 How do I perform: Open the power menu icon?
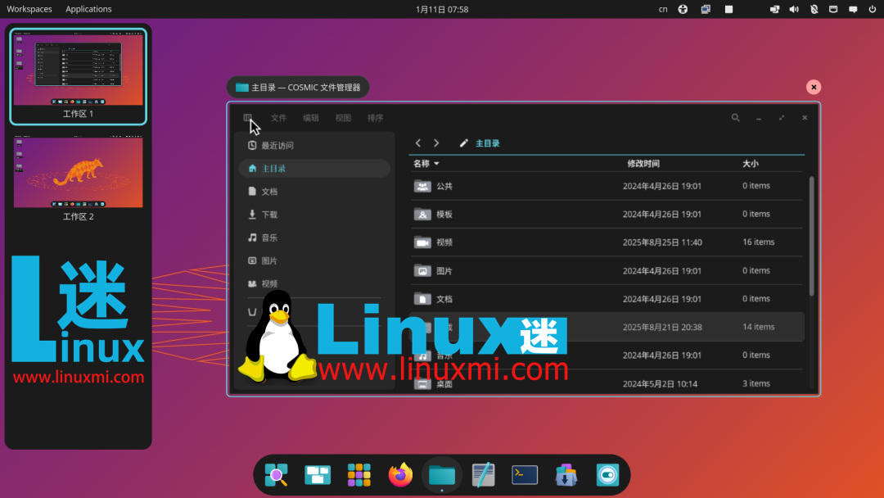pyautogui.click(x=873, y=9)
